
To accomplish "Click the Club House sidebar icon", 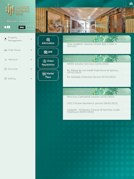I will click(6, 50).
